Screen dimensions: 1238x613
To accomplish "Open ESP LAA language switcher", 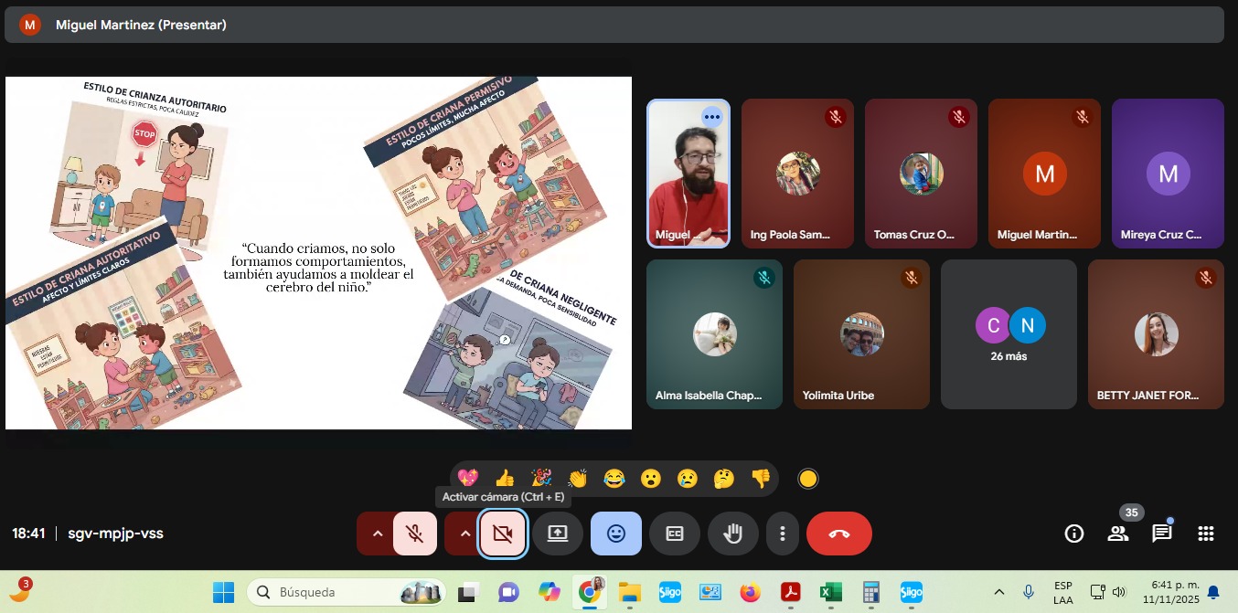I will click(x=1063, y=592).
